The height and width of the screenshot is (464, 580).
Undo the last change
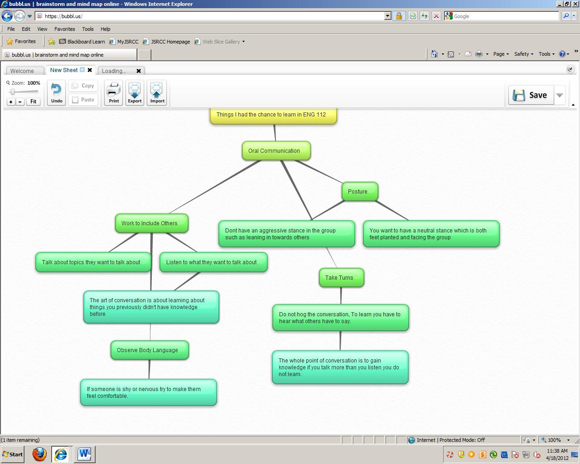[56, 92]
